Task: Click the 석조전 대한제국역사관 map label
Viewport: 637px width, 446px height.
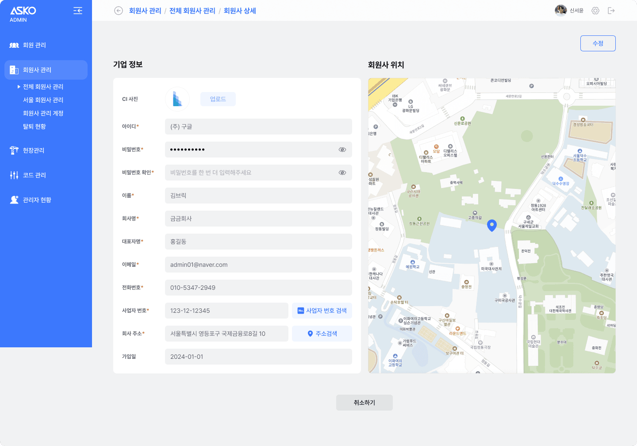Action: (560, 309)
